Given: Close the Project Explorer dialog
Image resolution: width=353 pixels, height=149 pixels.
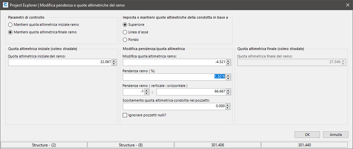Looking at the screenshot, I should pos(347,5).
